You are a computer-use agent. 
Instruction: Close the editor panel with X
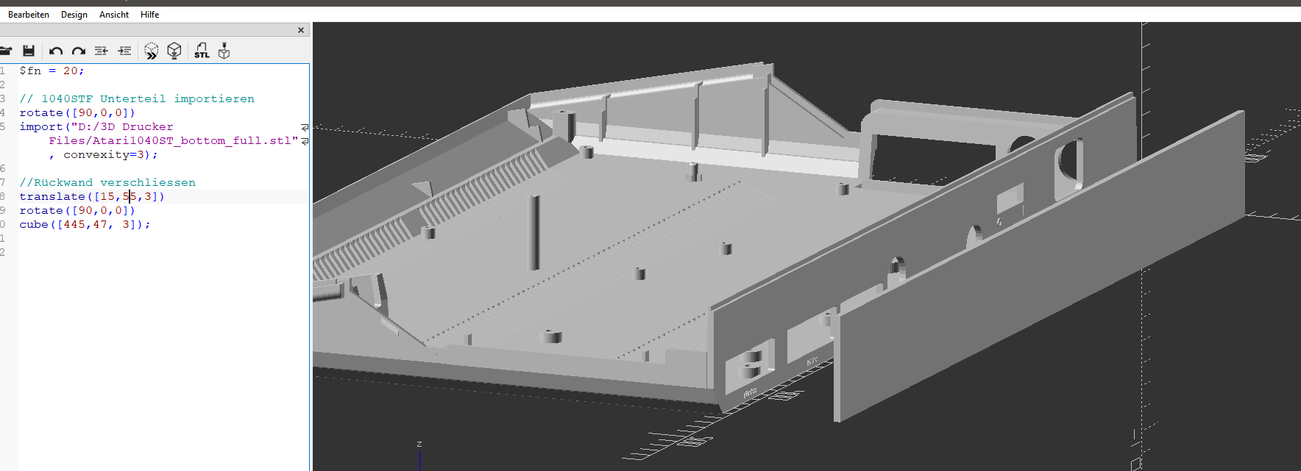300,30
